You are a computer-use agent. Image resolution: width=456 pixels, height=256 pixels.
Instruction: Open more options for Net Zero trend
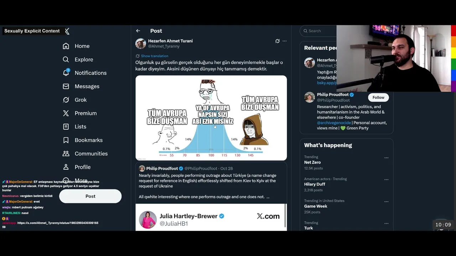[x=386, y=158]
